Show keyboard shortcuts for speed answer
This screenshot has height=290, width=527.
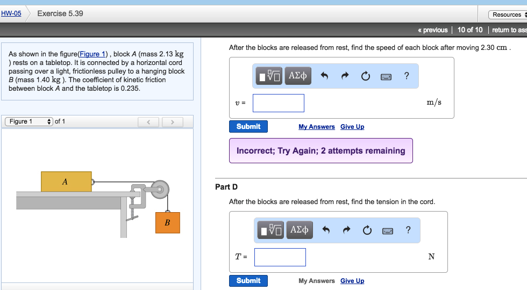click(x=386, y=77)
